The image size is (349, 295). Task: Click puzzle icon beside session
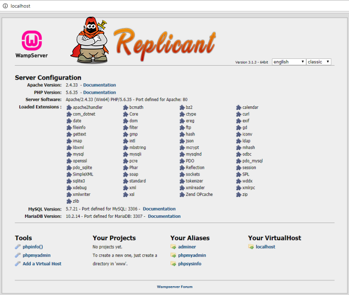click(x=239, y=168)
